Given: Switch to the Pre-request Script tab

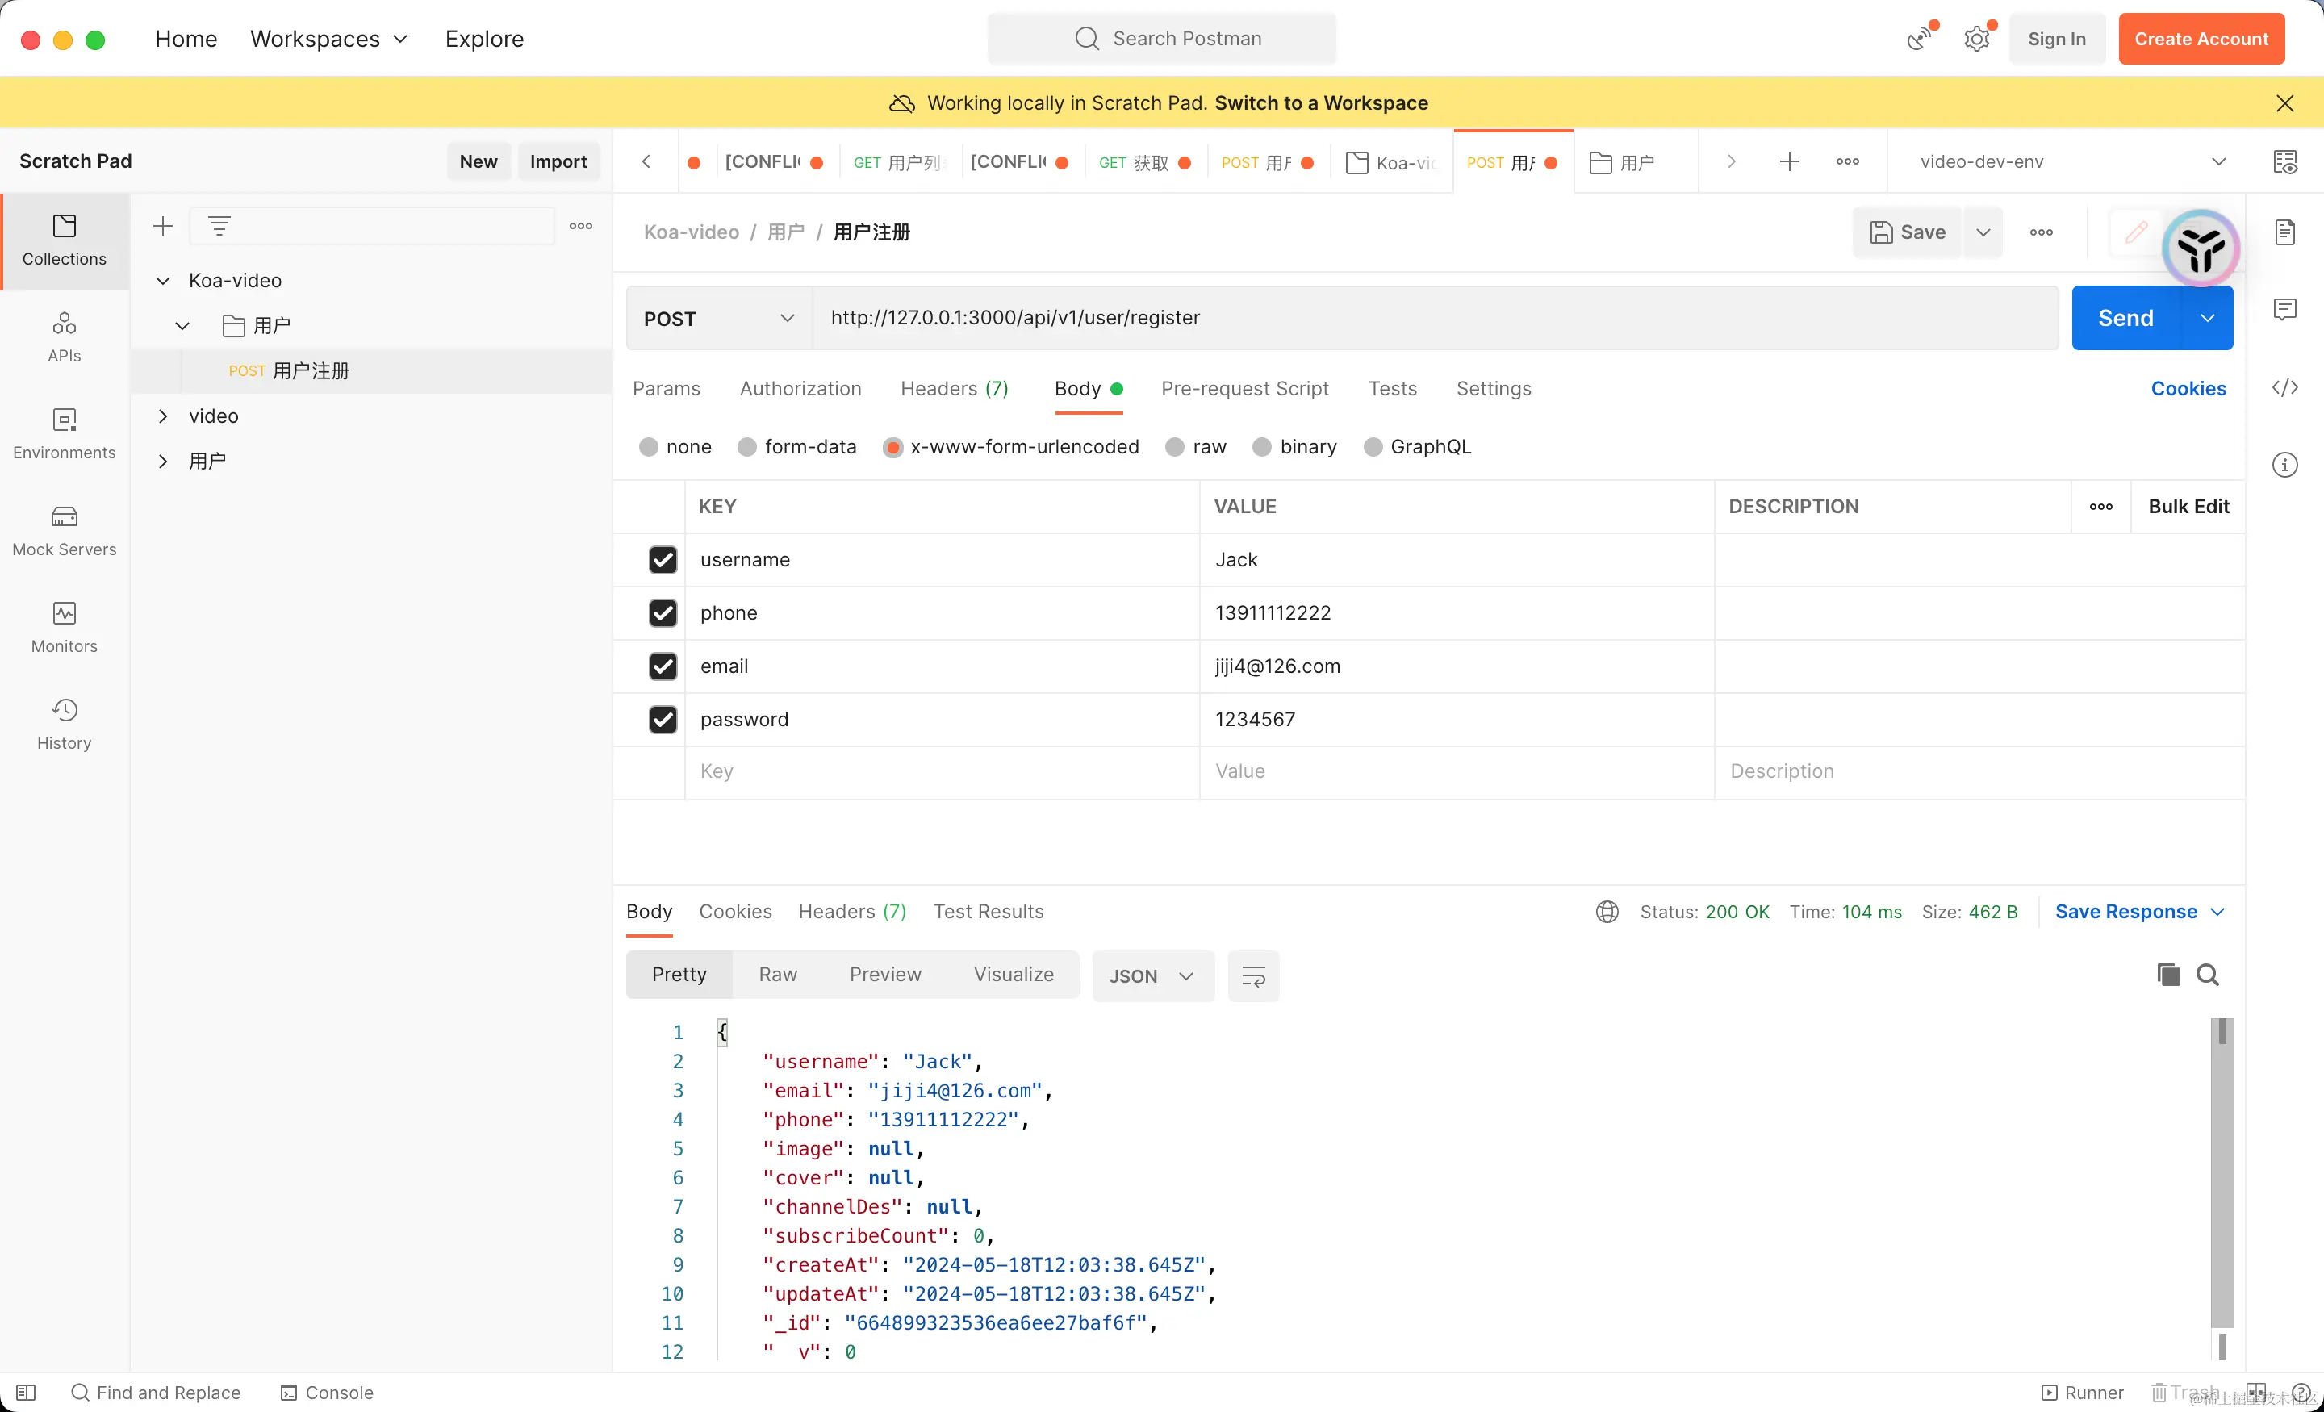Looking at the screenshot, I should click(x=1244, y=389).
